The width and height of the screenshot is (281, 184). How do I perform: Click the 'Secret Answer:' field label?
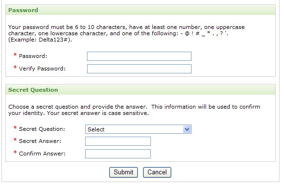(x=40, y=141)
